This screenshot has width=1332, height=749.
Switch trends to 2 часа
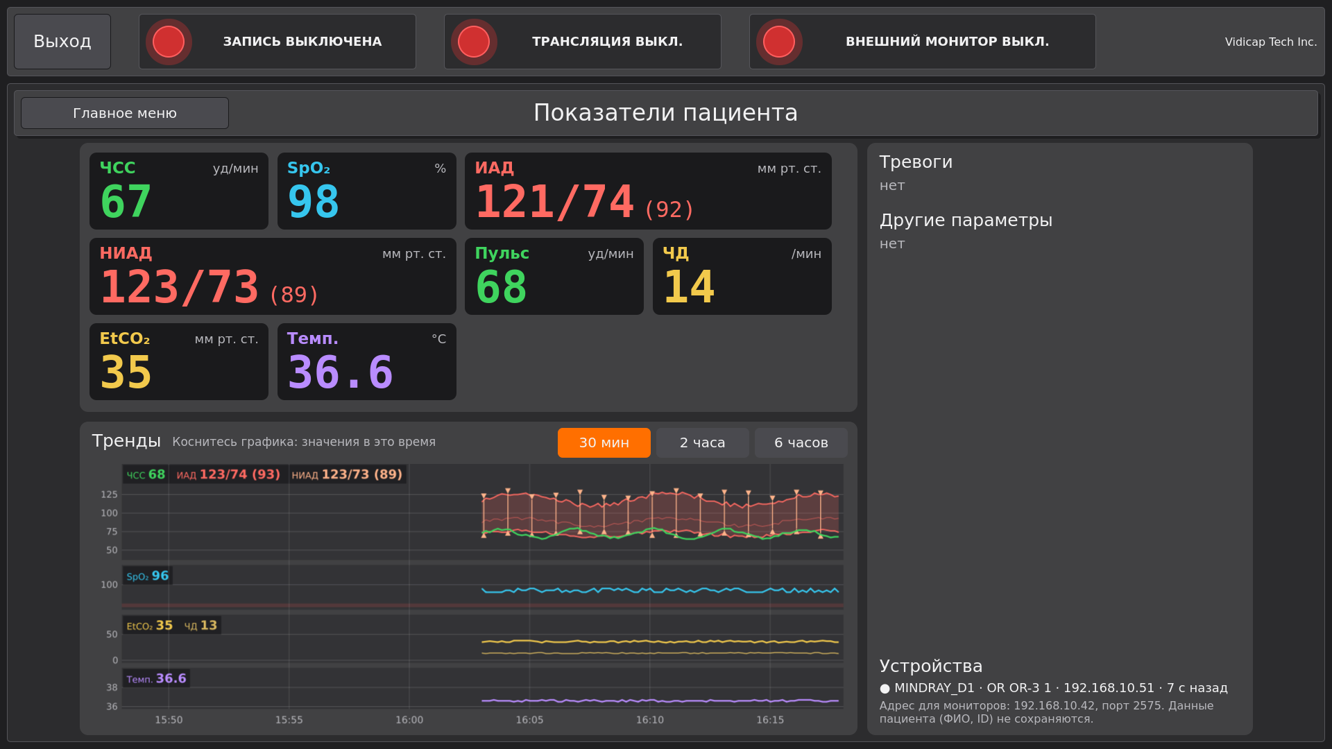click(703, 442)
